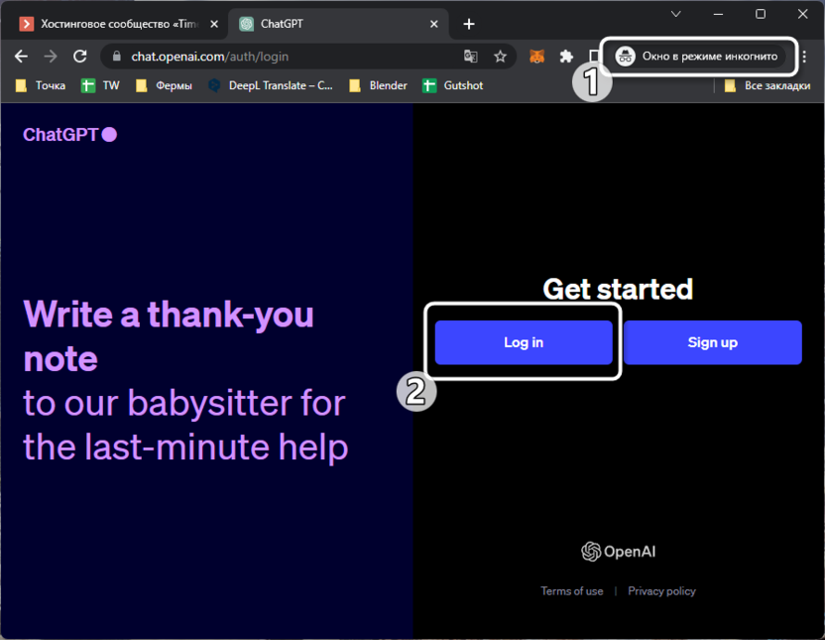
Task: Go back to the previous page
Action: (x=21, y=57)
